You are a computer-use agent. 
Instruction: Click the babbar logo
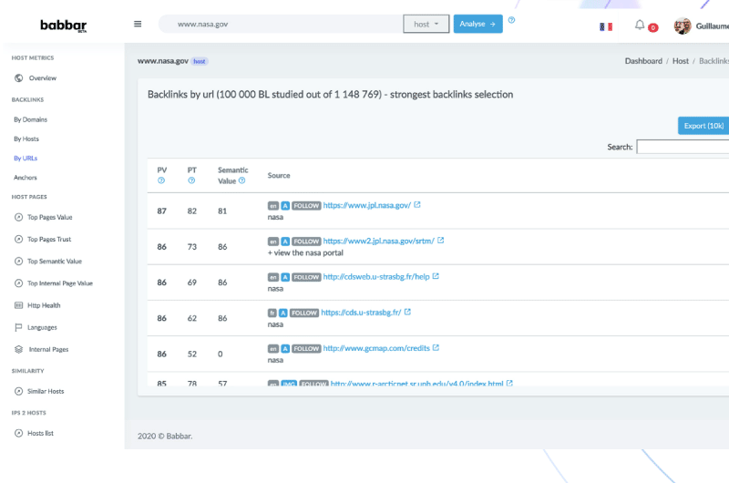[63, 26]
